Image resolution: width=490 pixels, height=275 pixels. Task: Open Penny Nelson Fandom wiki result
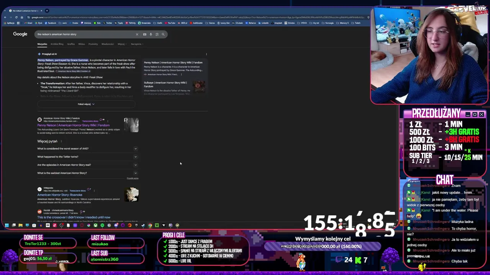[73, 125]
